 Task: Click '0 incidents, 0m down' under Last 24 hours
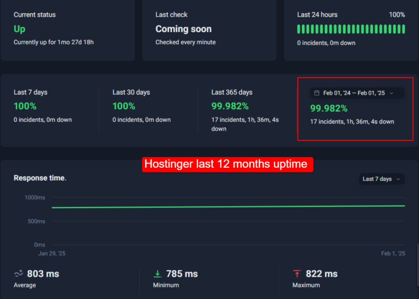point(326,43)
